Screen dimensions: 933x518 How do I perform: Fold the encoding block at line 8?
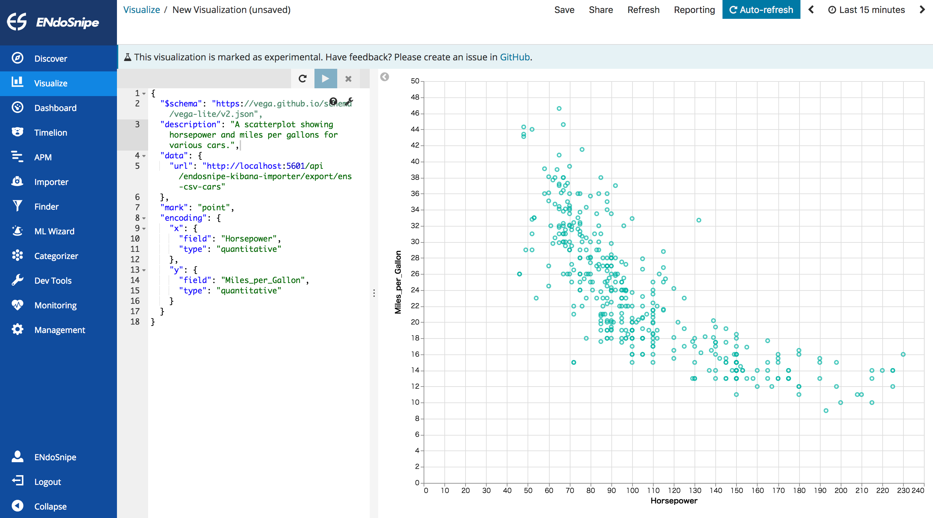(x=144, y=218)
